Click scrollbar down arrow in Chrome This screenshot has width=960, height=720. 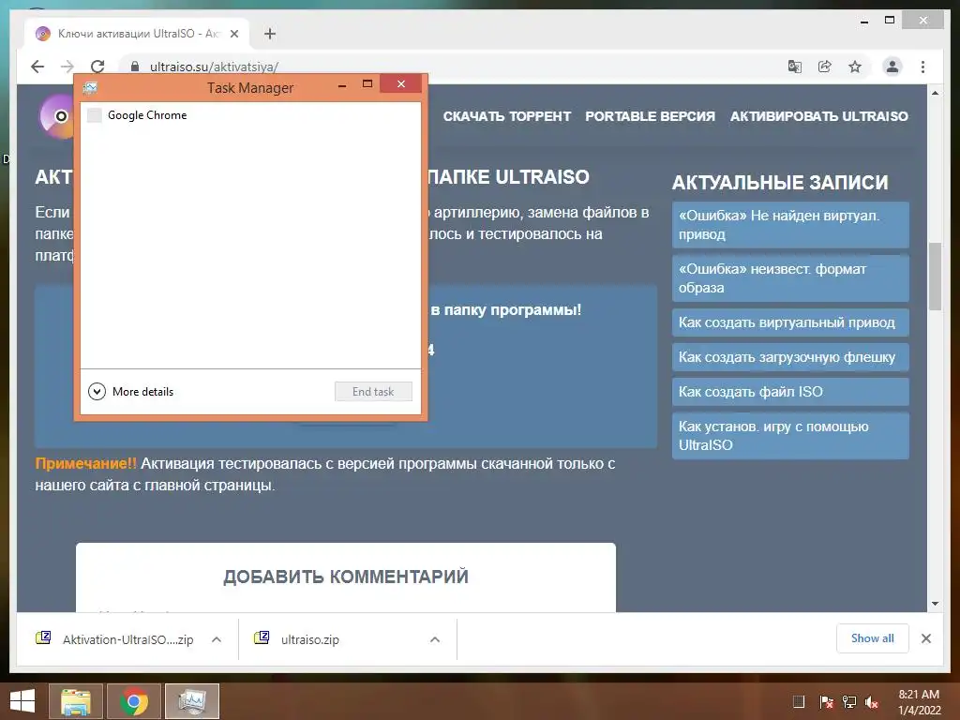[935, 604]
